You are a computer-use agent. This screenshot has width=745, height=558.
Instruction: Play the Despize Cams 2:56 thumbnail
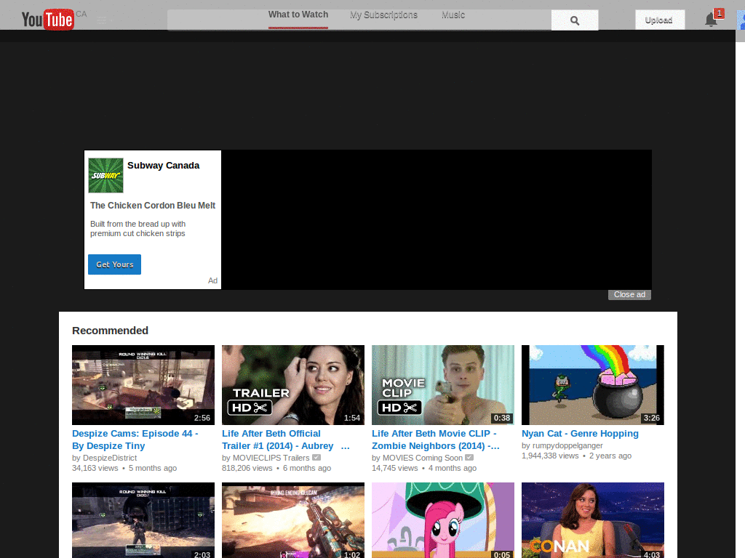point(143,385)
